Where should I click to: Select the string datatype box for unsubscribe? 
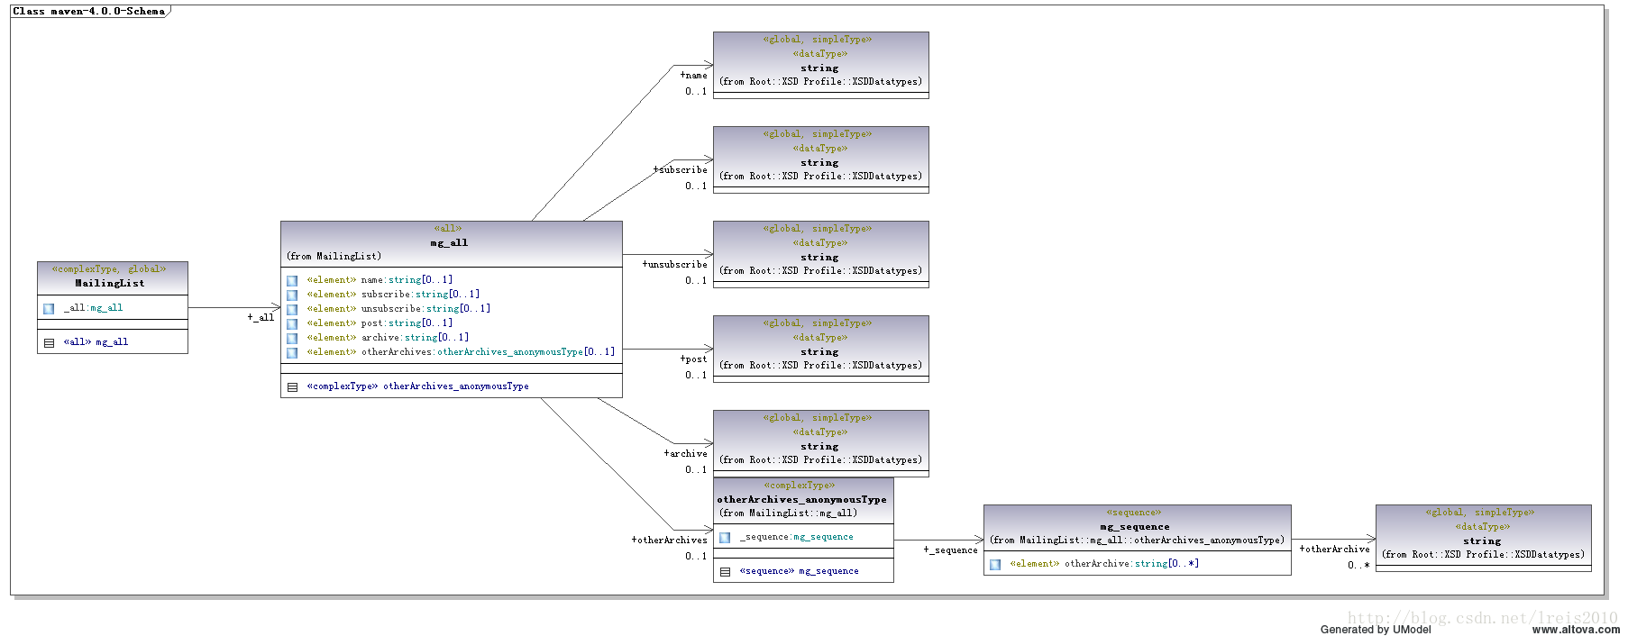pos(820,254)
